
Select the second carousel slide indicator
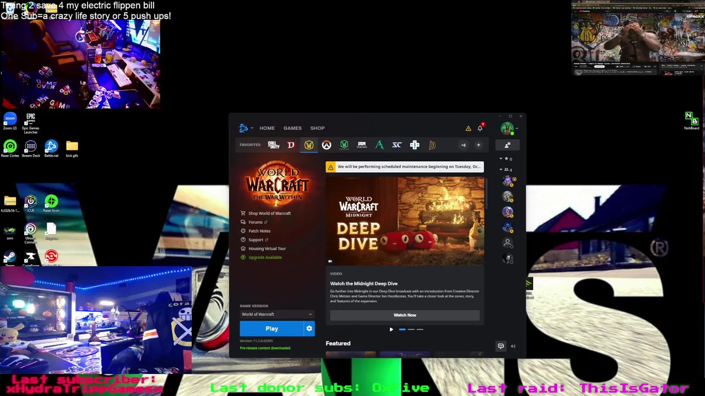click(x=411, y=329)
